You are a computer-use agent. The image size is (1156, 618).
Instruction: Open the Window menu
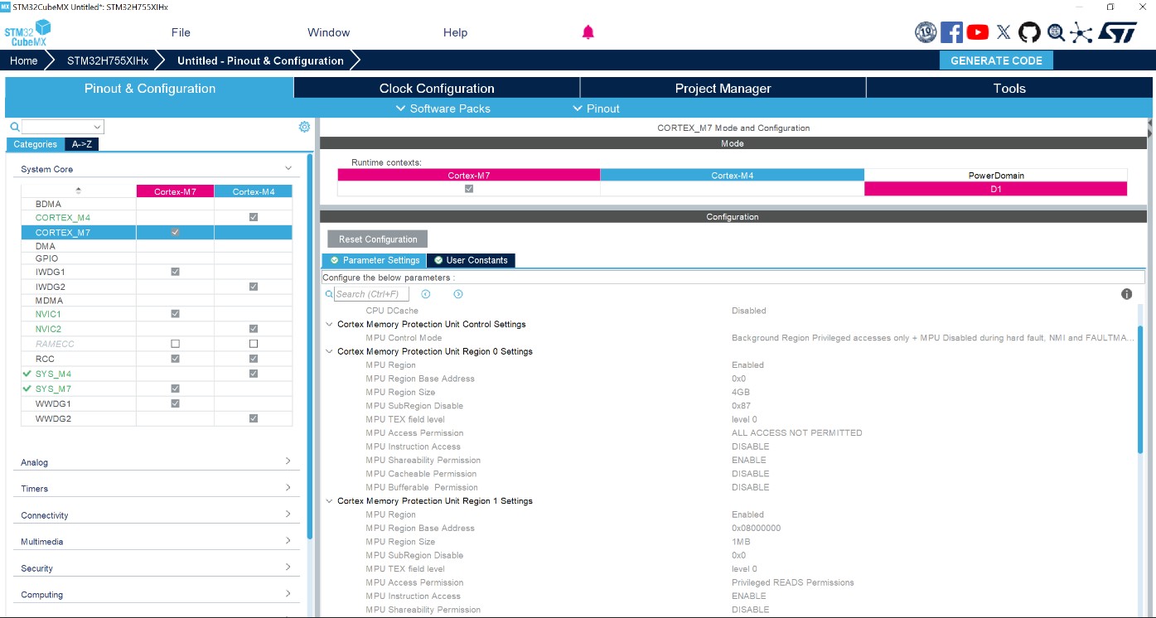click(329, 32)
